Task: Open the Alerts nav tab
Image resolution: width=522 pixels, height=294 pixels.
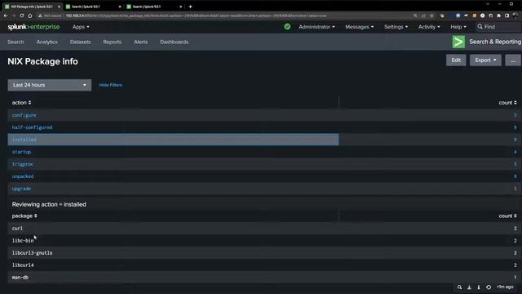Action: click(x=140, y=42)
